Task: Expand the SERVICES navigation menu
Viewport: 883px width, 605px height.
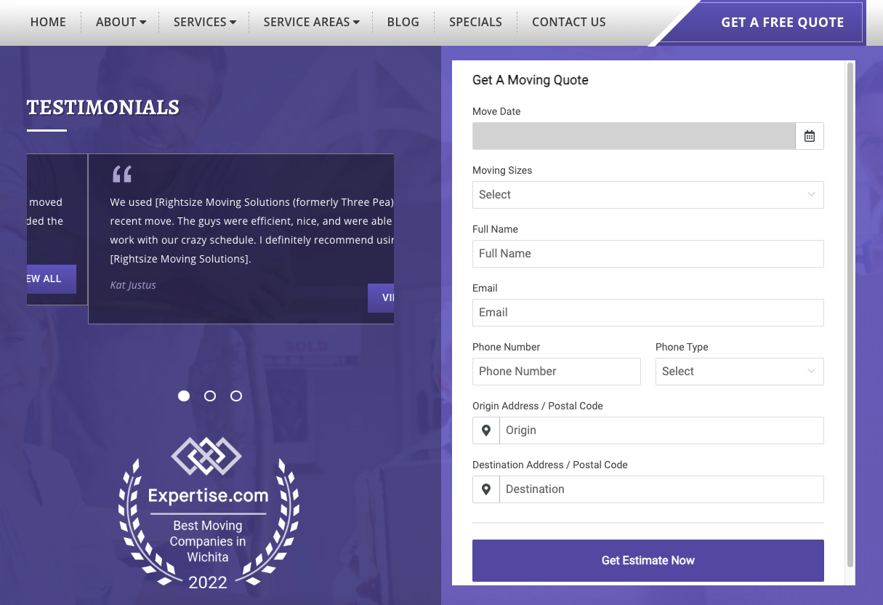Action: [x=204, y=22]
